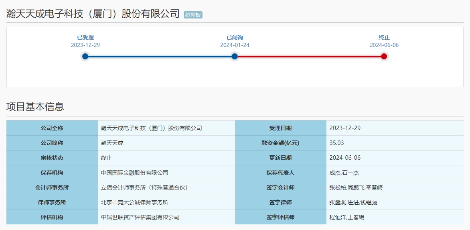Click the 签字评估师 header cell
Viewport: 470px width, 230px height.
point(281,217)
